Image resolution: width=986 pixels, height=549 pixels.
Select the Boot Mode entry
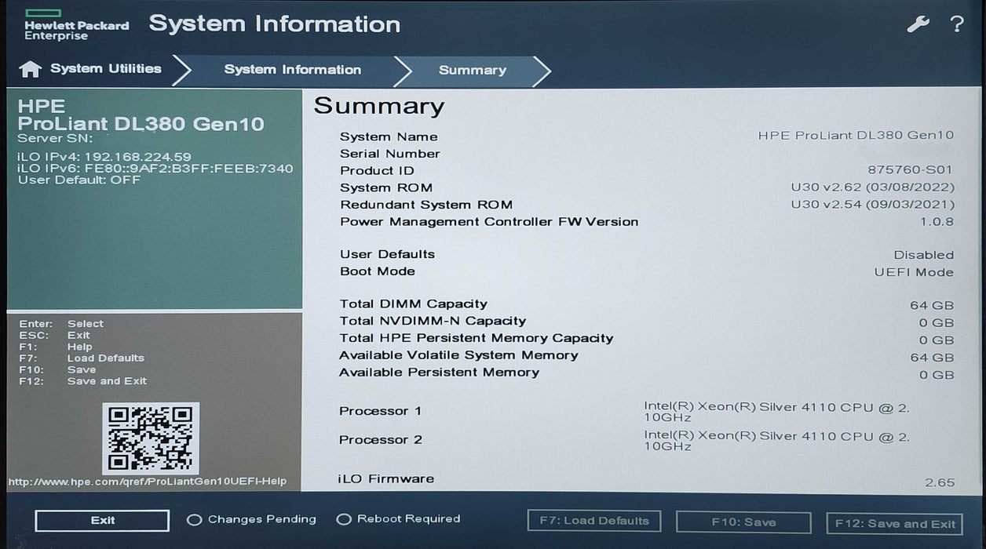click(377, 271)
